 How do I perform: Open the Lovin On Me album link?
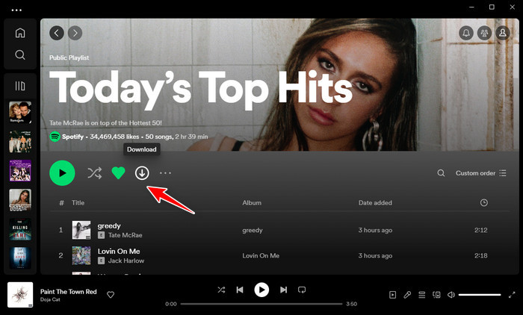click(261, 256)
